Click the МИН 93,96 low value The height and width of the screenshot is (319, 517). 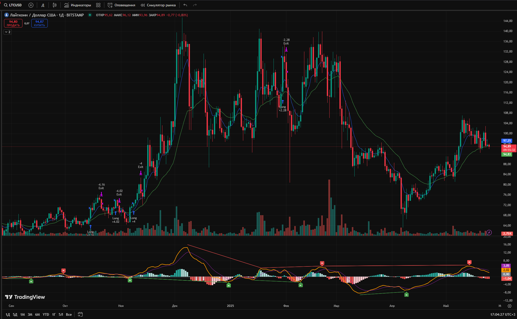click(140, 15)
